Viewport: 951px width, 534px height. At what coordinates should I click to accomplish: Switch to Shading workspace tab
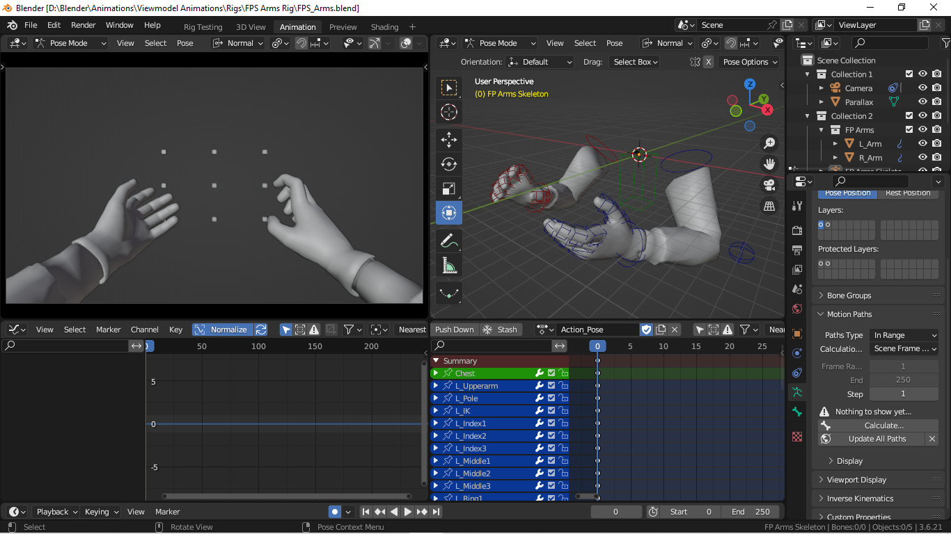[x=384, y=27]
